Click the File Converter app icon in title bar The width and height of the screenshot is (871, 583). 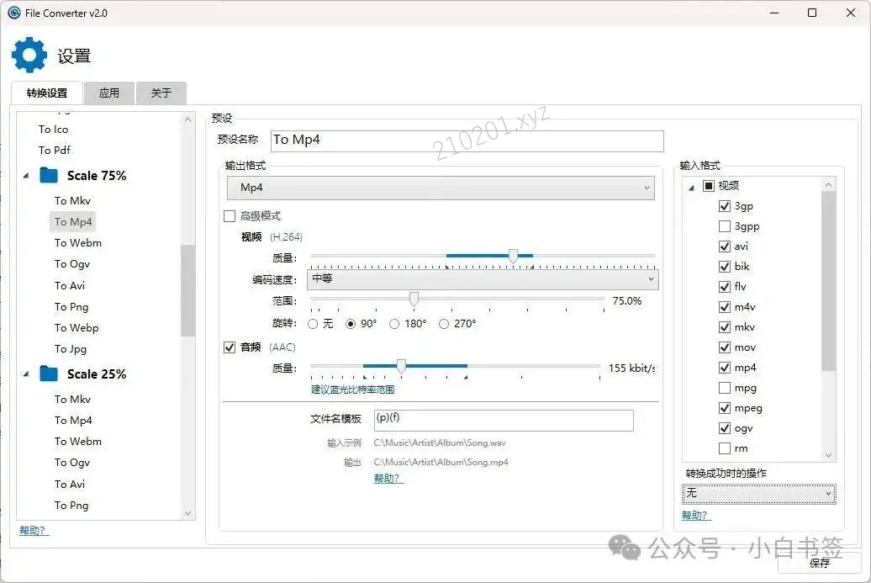pos(14,13)
